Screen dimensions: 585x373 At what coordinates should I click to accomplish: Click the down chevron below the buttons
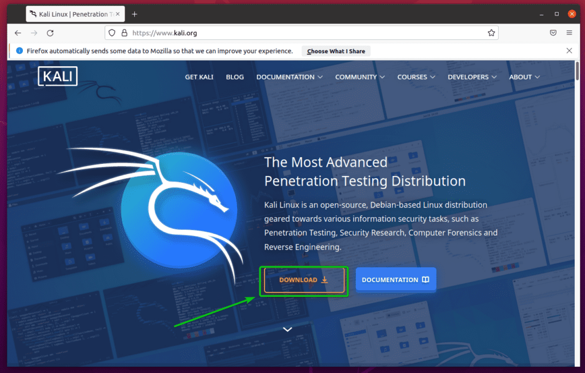pyautogui.click(x=287, y=329)
